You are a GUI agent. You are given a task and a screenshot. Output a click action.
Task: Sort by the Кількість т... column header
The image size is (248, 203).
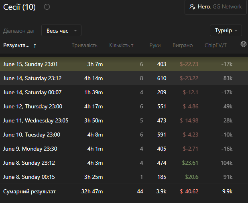pyautogui.click(x=123, y=46)
